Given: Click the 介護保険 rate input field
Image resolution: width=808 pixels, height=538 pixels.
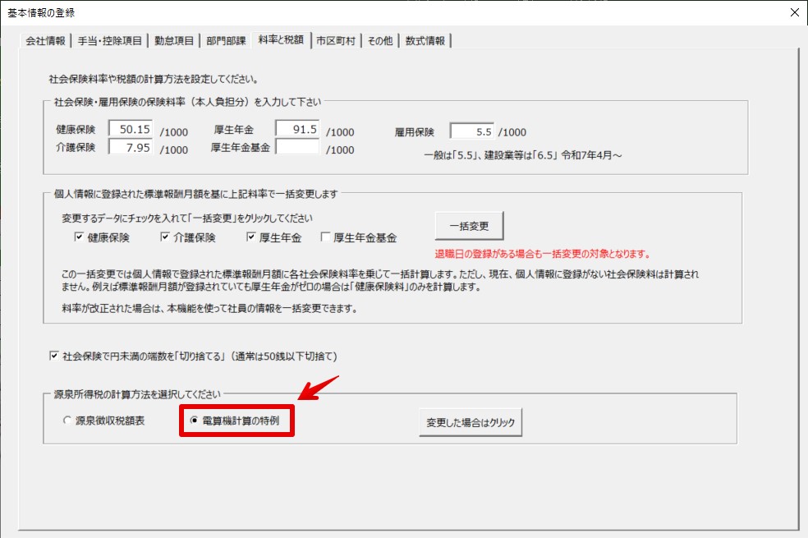Looking at the screenshot, I should point(131,148).
